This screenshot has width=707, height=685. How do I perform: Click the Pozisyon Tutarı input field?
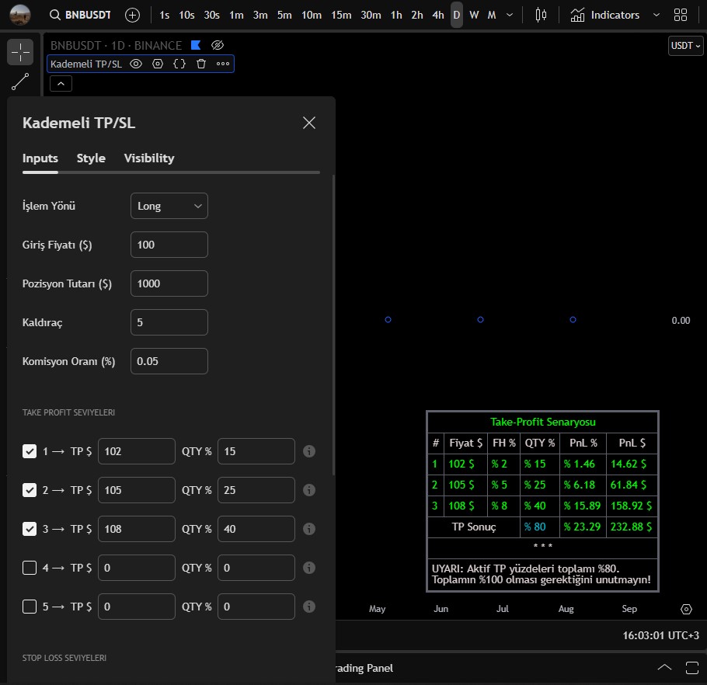tap(169, 283)
